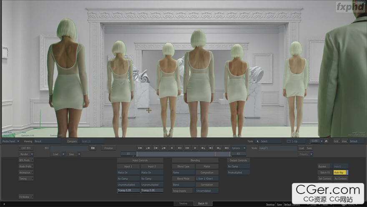Click the Preview button
Viewport: 367px width, 207px height.
tap(108, 148)
